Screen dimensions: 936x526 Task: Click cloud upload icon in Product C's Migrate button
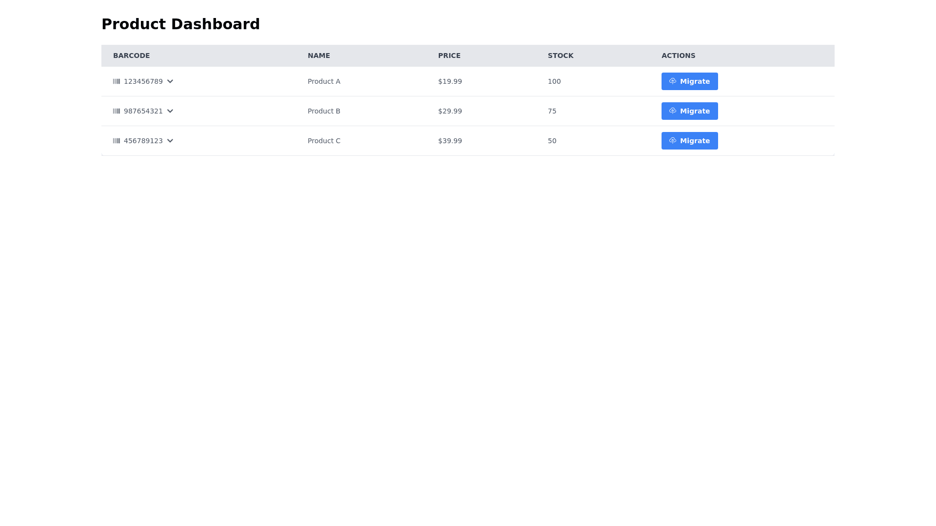(673, 141)
